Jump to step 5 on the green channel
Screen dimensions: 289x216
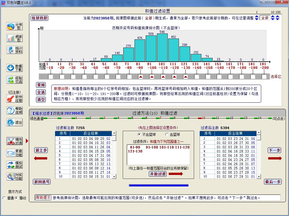tap(132, 118)
